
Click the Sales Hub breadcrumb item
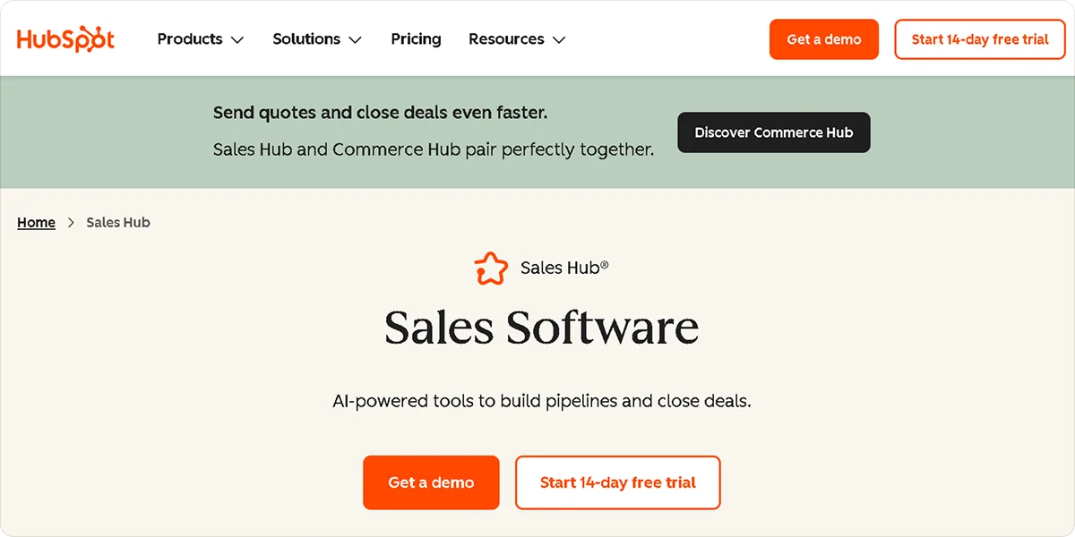coord(118,222)
